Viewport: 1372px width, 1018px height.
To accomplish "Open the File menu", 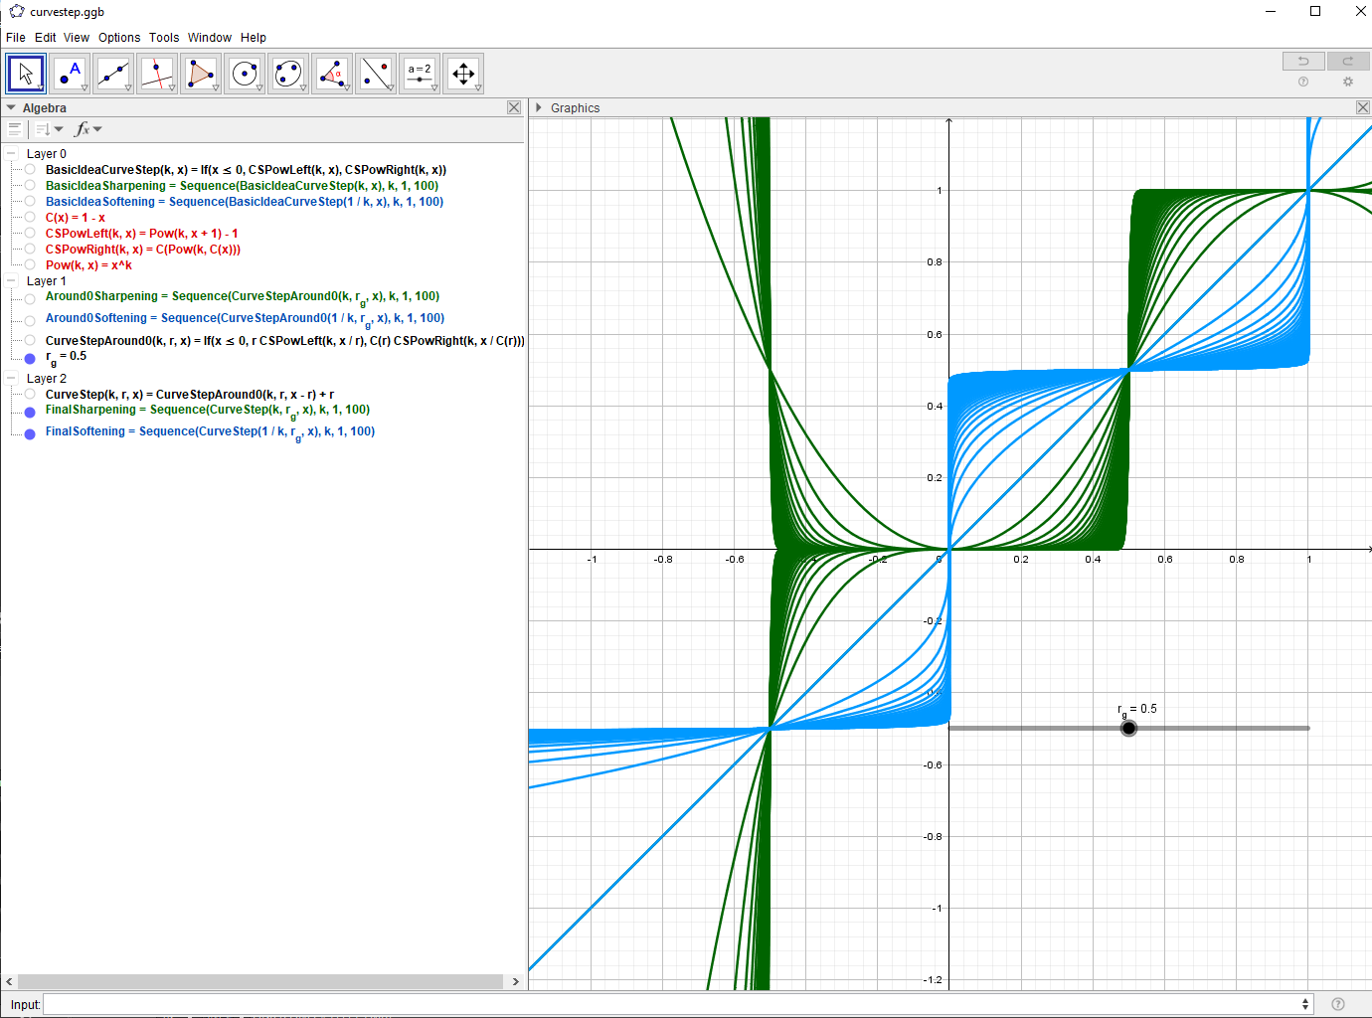I will pyautogui.click(x=16, y=38).
